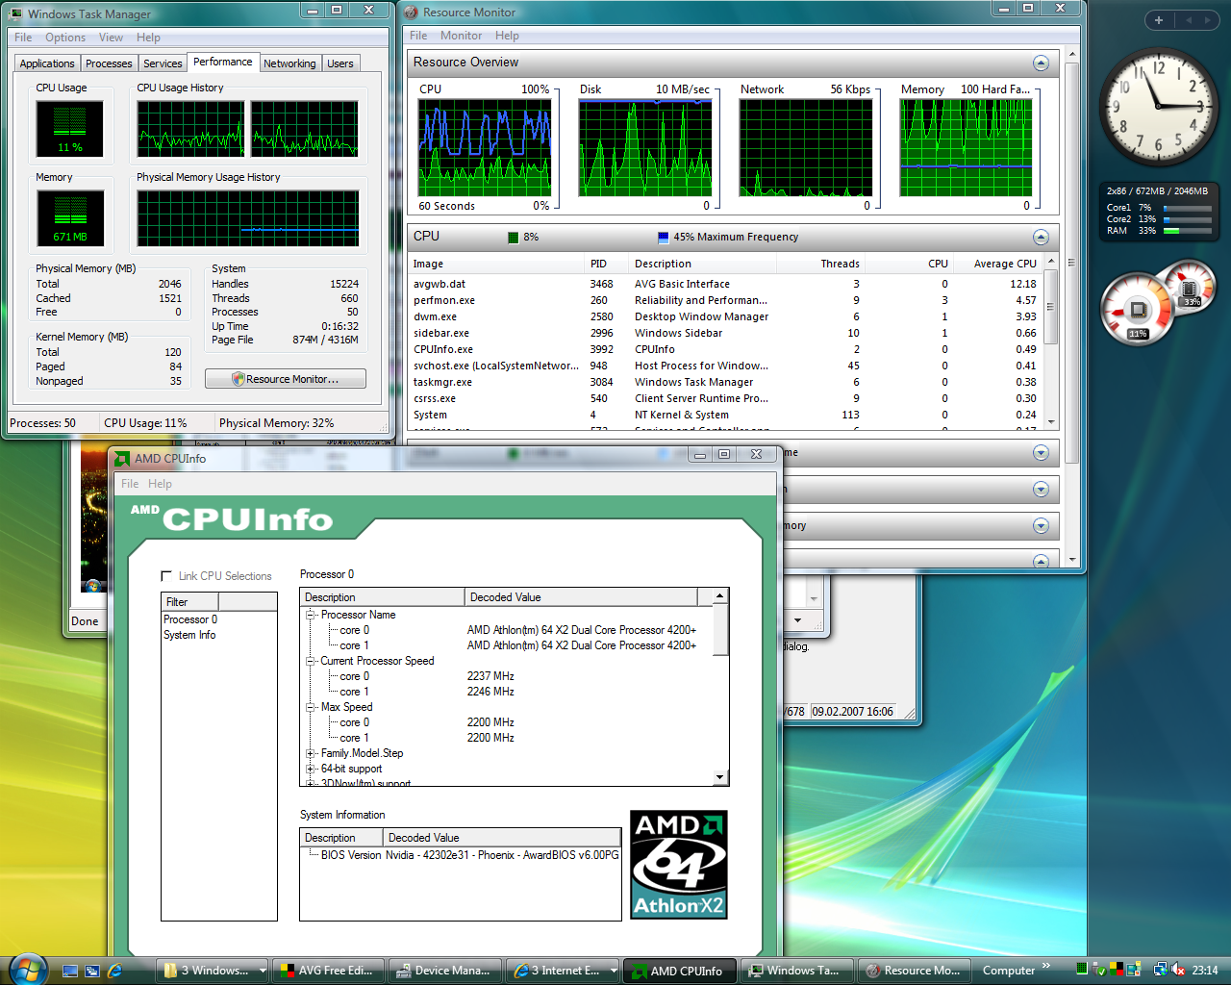Sort processes by the Image column header
The image size is (1231, 985).
point(496,264)
